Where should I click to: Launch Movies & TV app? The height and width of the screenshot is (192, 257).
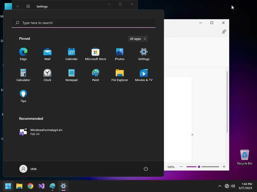tap(144, 75)
